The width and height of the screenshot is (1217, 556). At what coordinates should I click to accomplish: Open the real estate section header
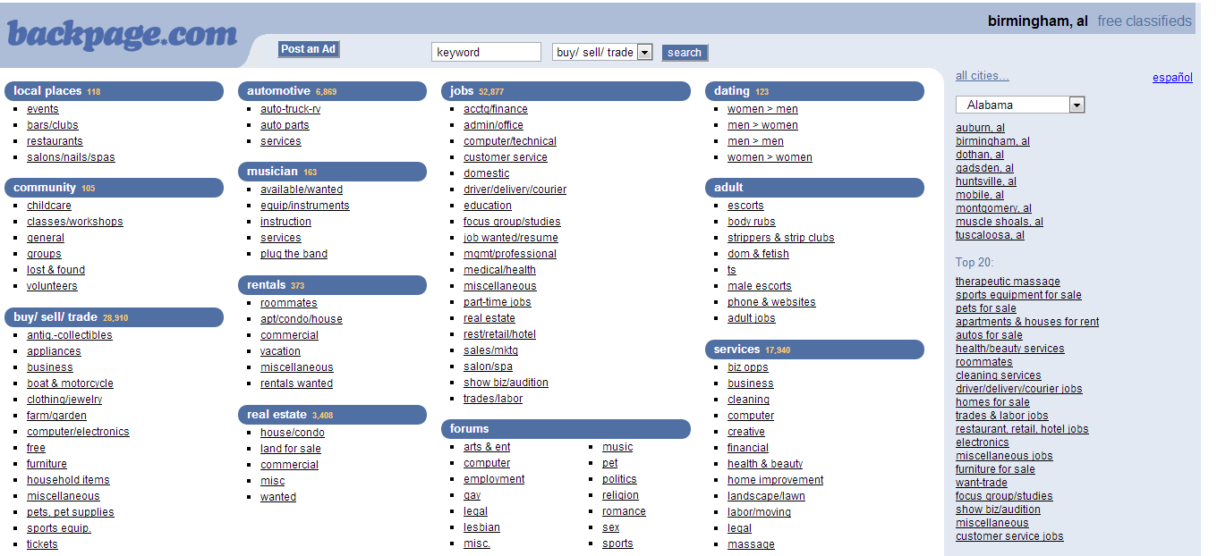pos(332,415)
